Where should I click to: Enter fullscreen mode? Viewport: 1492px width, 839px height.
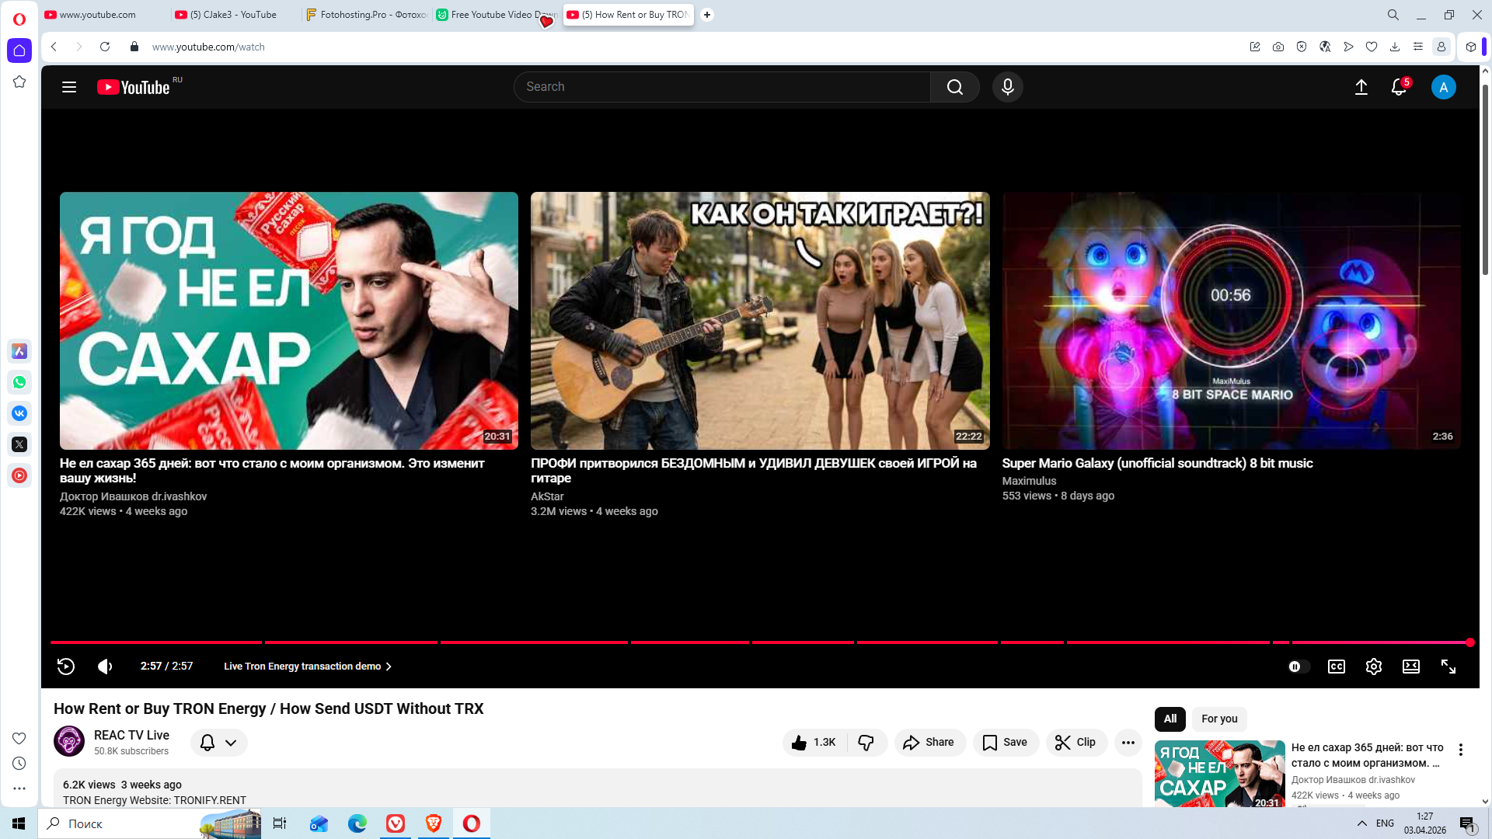tap(1448, 667)
